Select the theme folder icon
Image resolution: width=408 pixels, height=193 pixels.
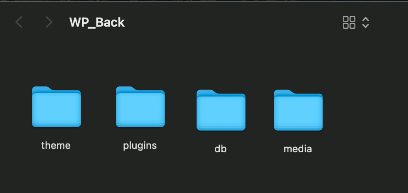click(57, 107)
